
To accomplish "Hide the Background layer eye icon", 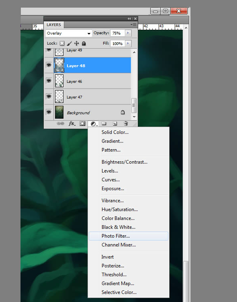I will click(x=49, y=112).
